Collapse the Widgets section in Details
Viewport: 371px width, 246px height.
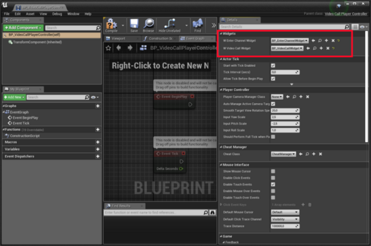(x=221, y=34)
